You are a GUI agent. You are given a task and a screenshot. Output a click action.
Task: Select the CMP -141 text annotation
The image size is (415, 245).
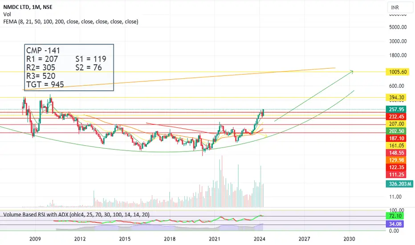[43, 50]
